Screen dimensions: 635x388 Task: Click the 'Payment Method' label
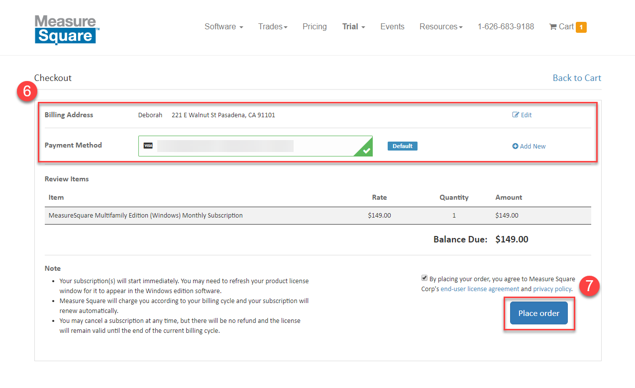pyautogui.click(x=73, y=145)
